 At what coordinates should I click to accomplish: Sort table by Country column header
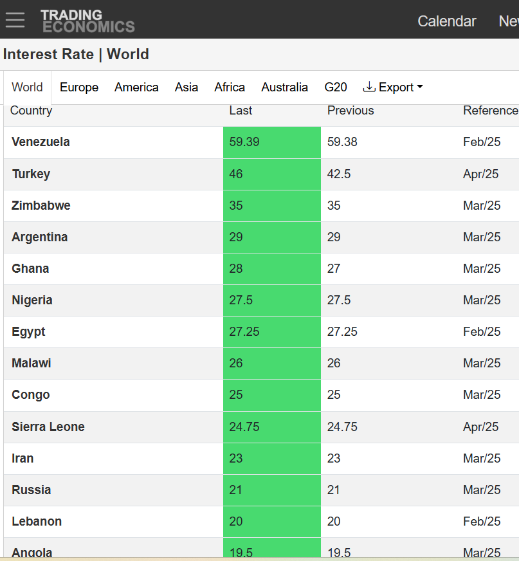point(31,111)
